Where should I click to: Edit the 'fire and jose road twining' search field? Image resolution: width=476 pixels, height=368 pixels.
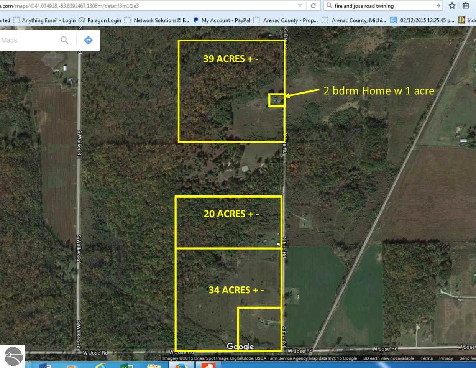[383, 6]
